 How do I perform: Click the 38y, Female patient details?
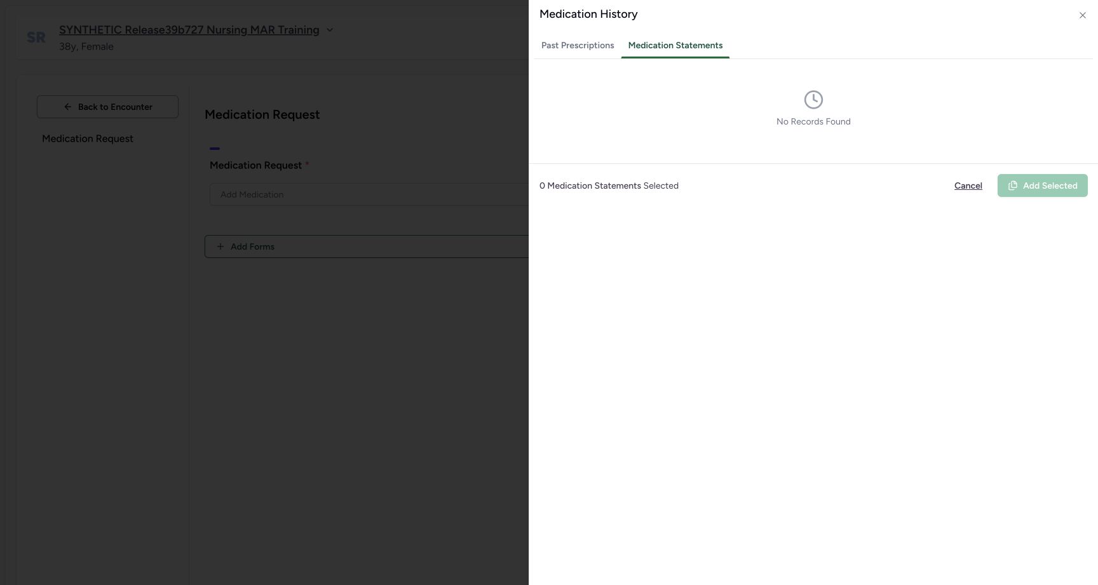point(86,46)
